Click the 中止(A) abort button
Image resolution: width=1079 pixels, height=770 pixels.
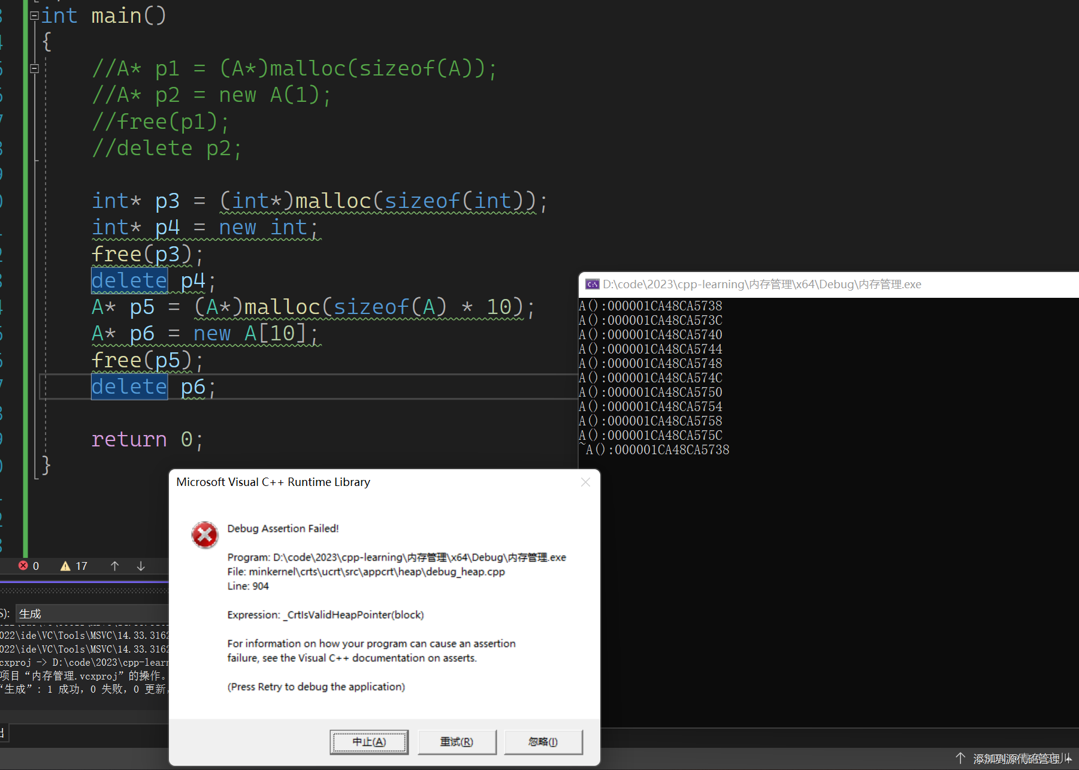click(x=369, y=742)
